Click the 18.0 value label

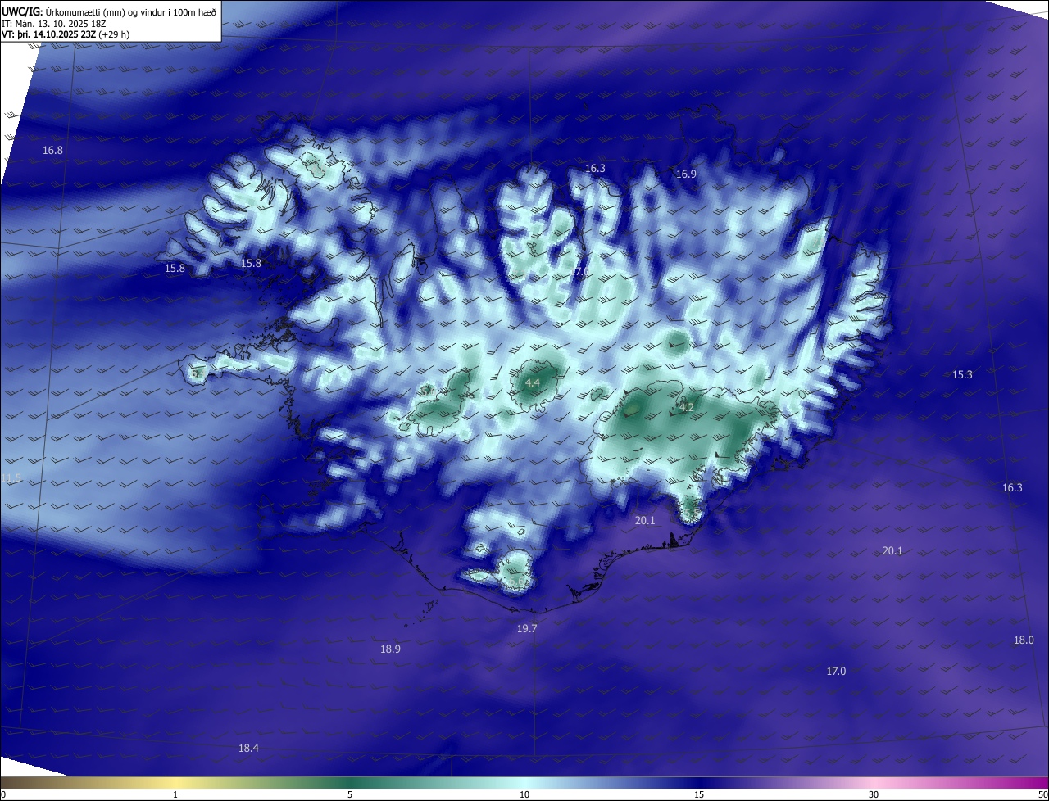(x=1024, y=640)
